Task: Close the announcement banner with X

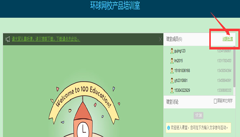Action: pos(160,39)
